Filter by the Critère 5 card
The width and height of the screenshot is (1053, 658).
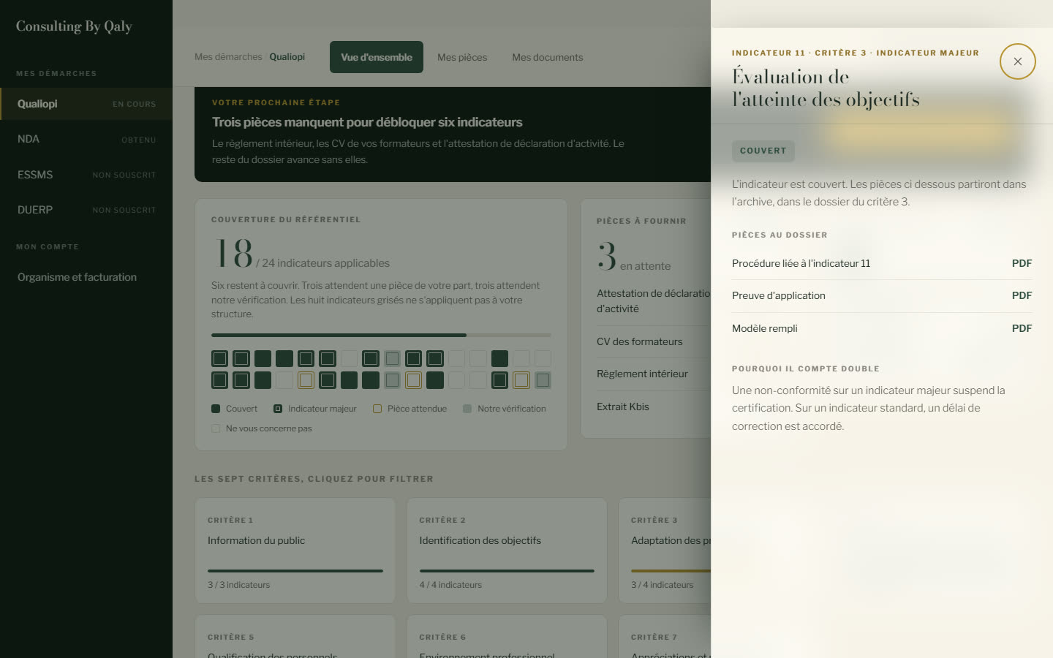(x=295, y=636)
